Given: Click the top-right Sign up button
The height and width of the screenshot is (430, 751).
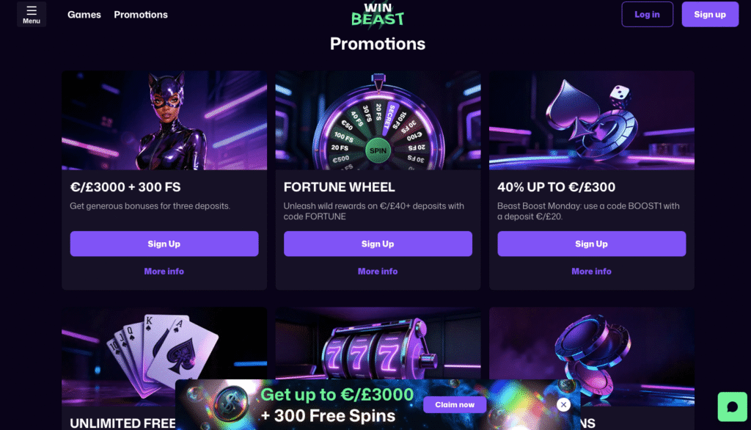Looking at the screenshot, I should 709,14.
